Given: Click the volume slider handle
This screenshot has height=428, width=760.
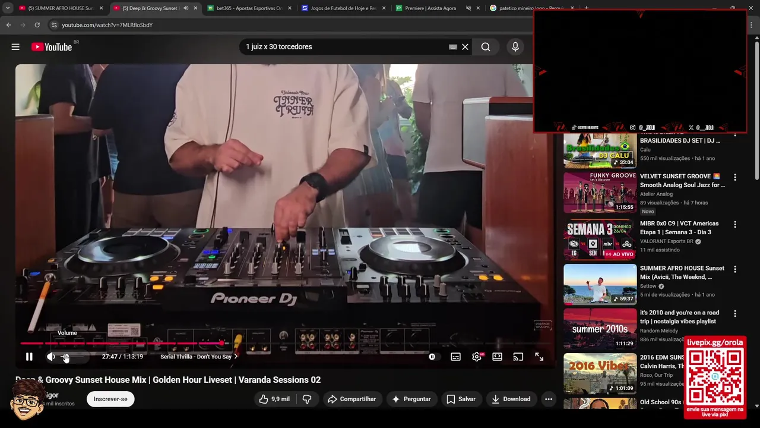Looking at the screenshot, I should (x=65, y=357).
